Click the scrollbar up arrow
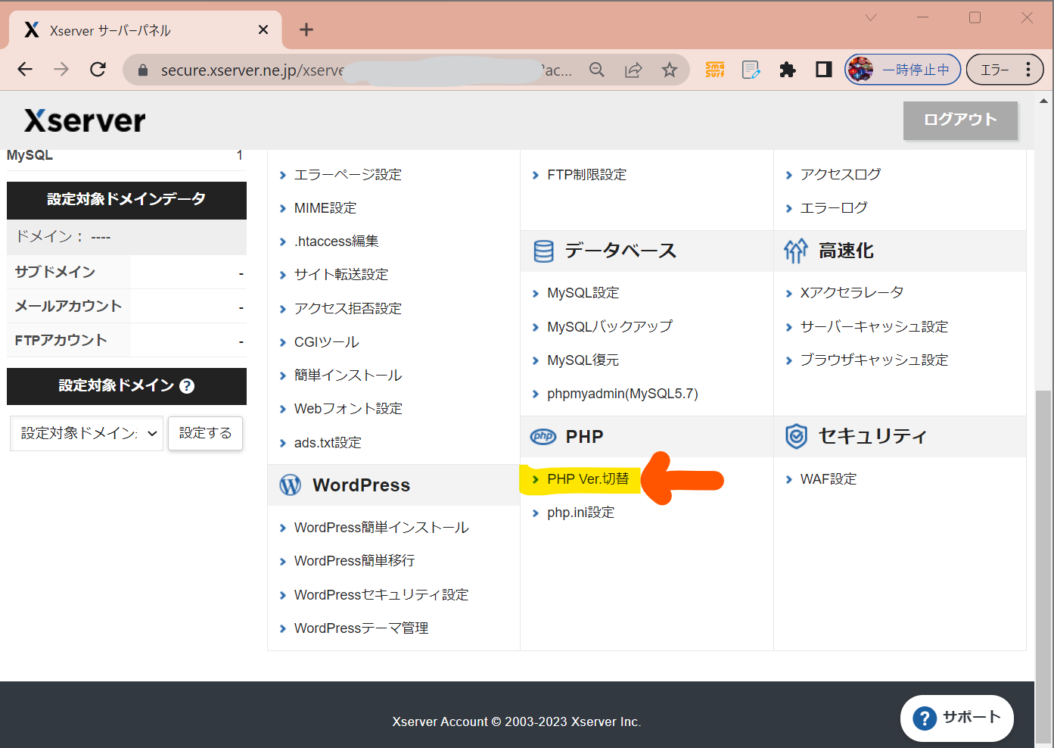This screenshot has width=1054, height=748. (x=1043, y=101)
